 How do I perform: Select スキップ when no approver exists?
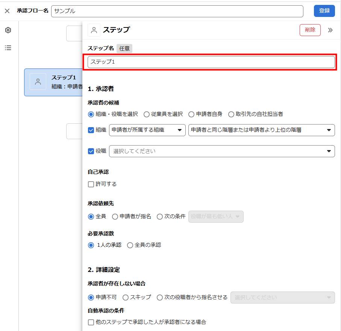[x=126, y=298]
